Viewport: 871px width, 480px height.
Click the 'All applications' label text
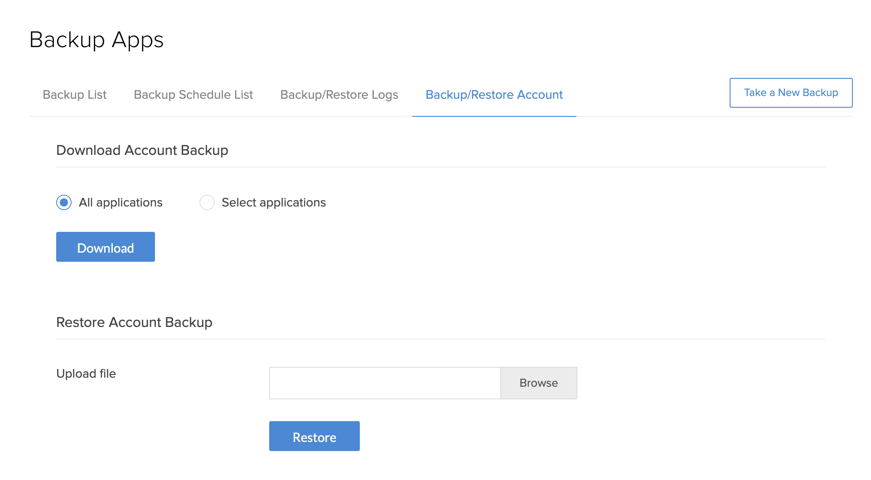(x=121, y=202)
